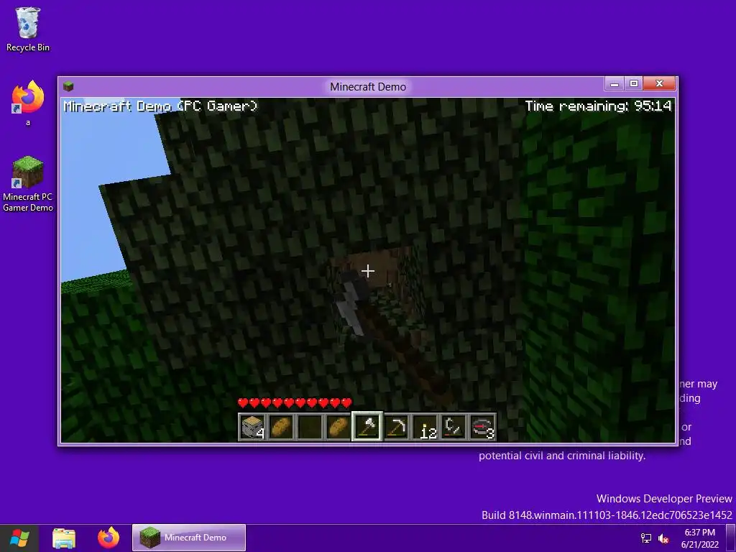The width and height of the screenshot is (736, 552).
Task: Open the Firefox shortcut named a
Action: [x=28, y=103]
